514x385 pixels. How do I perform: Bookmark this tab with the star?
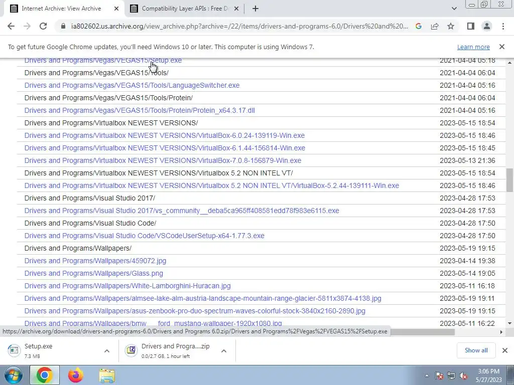(x=451, y=26)
